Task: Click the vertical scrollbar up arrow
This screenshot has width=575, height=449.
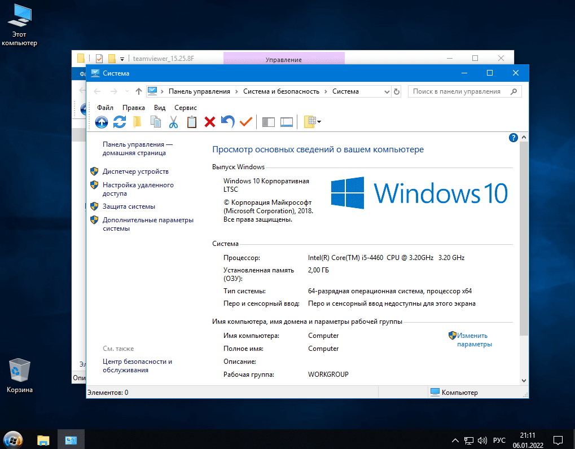Action: tap(524, 137)
